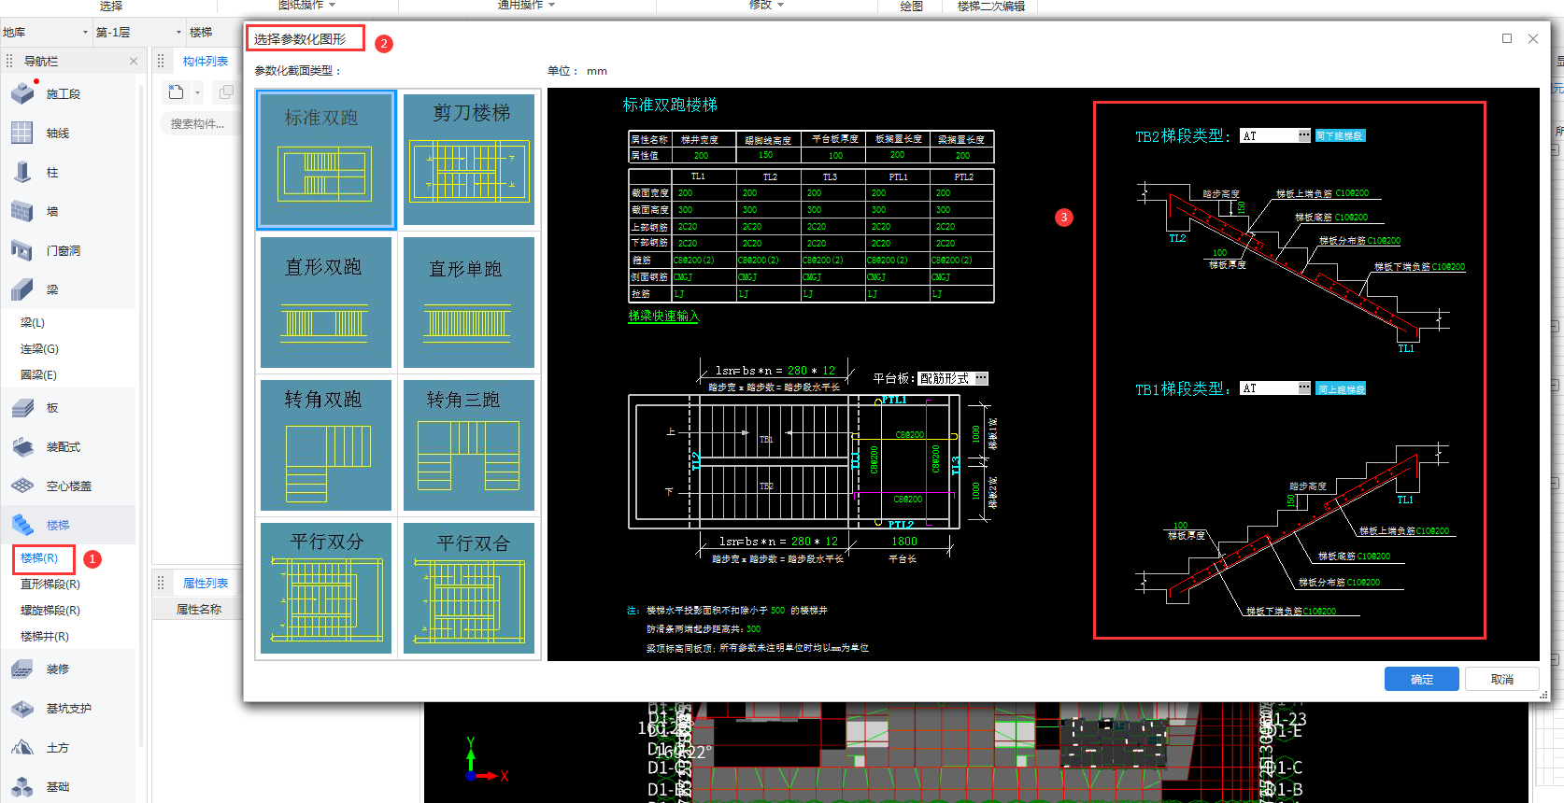Open the 基础 foundation category icon
Image resolution: width=1564 pixels, height=803 pixels.
pyautogui.click(x=22, y=786)
